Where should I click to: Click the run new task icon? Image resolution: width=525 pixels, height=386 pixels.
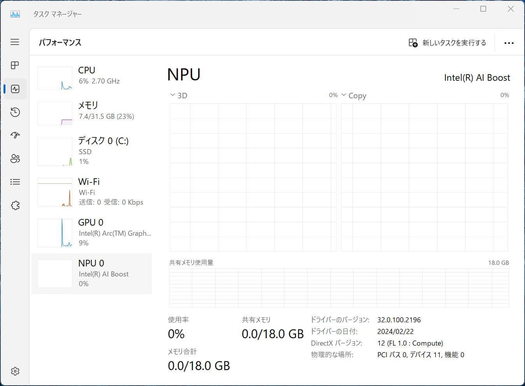coord(413,43)
